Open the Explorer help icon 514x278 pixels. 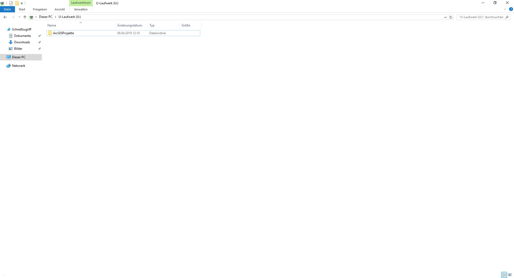tap(511, 9)
